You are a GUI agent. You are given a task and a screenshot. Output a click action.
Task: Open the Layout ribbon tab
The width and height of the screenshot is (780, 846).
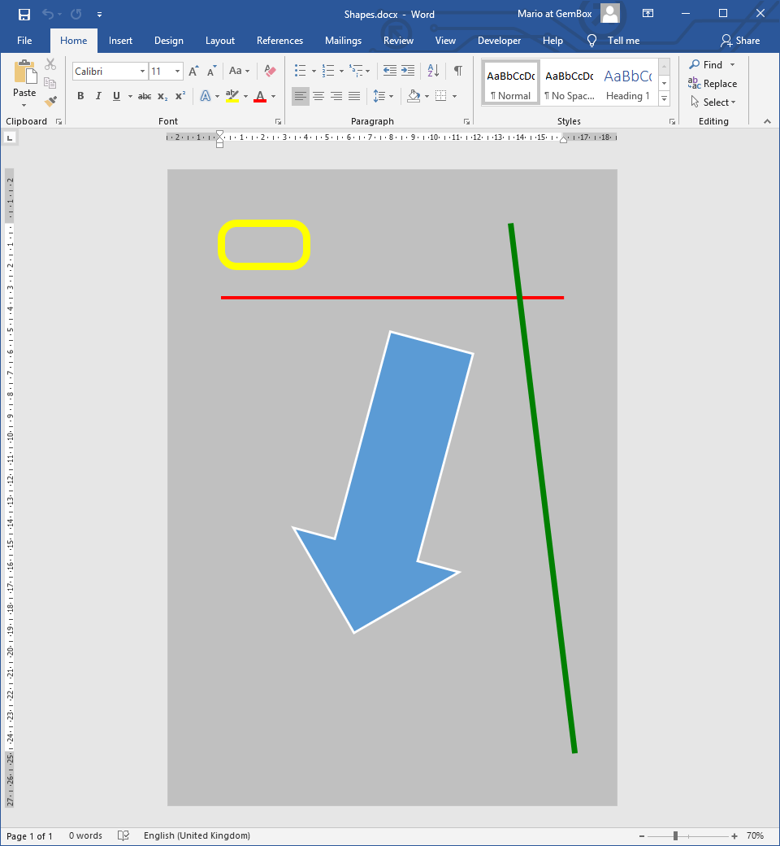coord(219,41)
